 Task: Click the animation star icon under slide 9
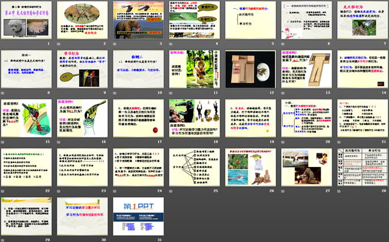pyautogui.click(x=59, y=93)
